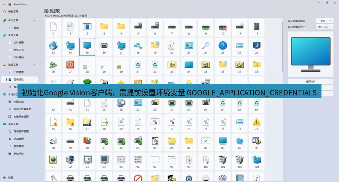This screenshot has height=182, width=339.
Task: Click the icon grid vertical scrollbar
Action: [282, 46]
